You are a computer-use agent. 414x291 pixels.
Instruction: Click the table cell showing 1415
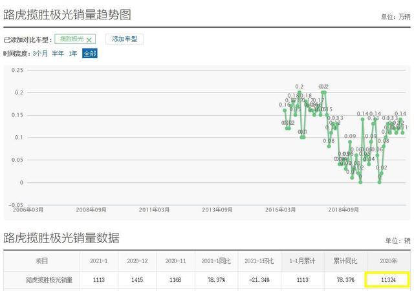(137, 279)
